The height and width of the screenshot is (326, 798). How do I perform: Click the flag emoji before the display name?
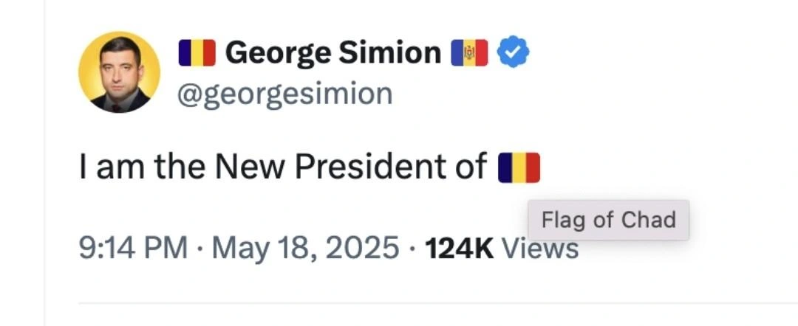[197, 53]
